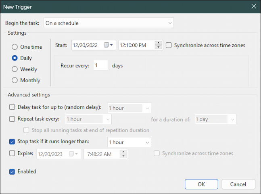The image size is (261, 194).
Task: Choose the Monthly schedule radio button
Action: [x=15, y=80]
